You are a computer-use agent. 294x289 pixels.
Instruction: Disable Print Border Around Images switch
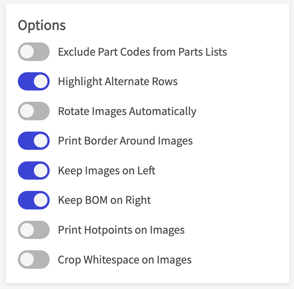tap(34, 141)
